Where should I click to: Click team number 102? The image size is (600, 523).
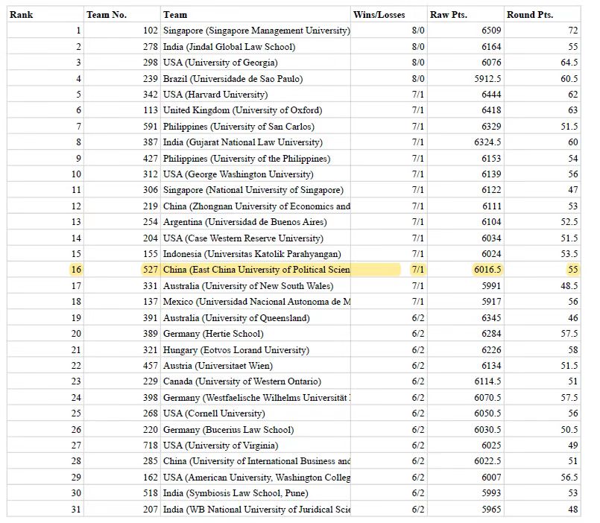tap(151, 31)
